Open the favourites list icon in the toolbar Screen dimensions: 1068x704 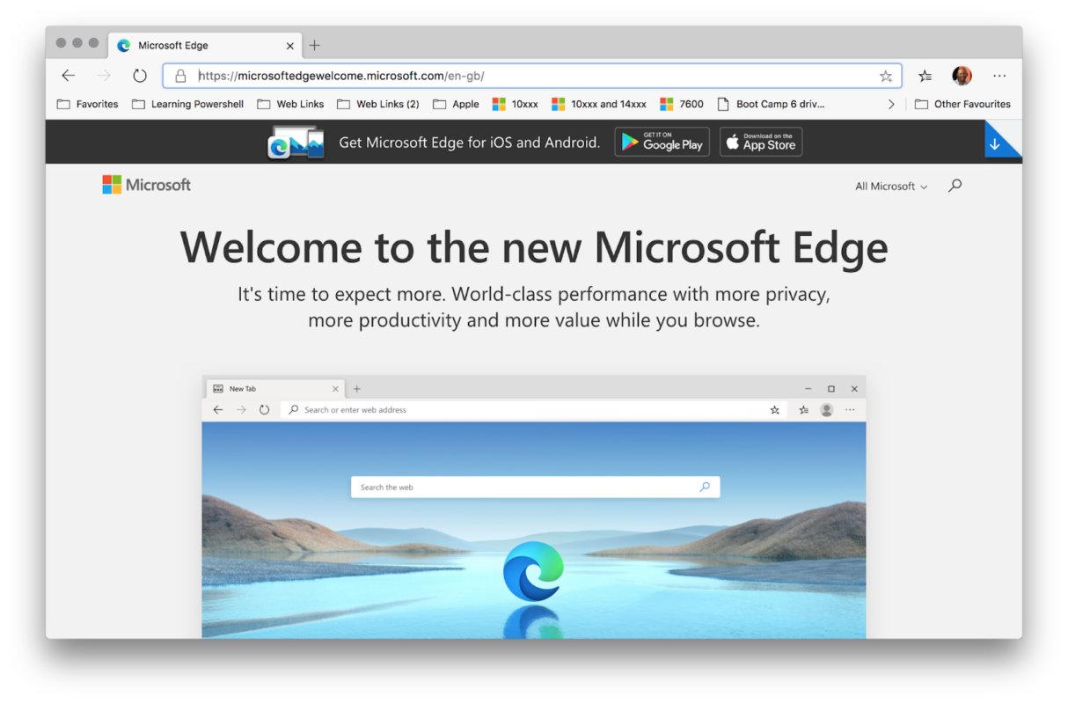925,77
